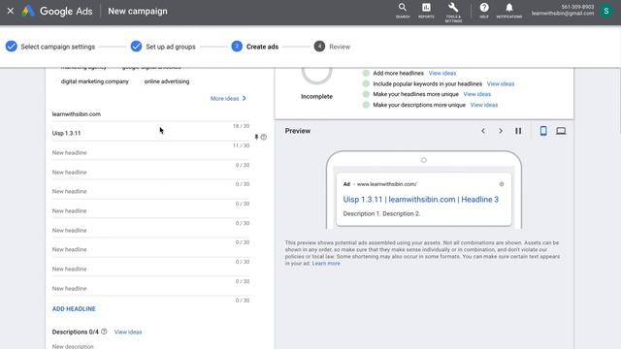
Task: Pause the ad preview rotation
Action: click(518, 131)
